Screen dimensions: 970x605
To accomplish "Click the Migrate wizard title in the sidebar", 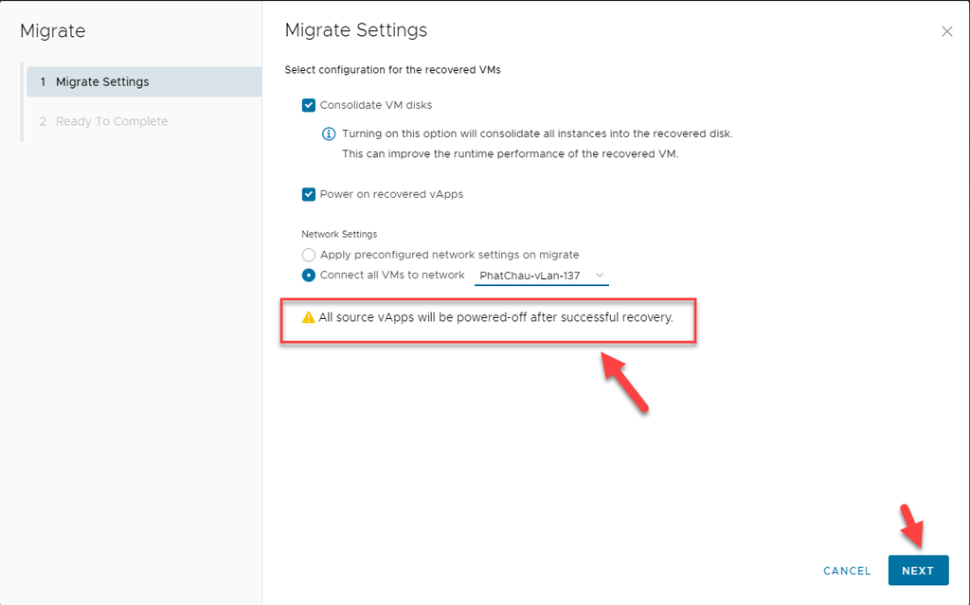I will pyautogui.click(x=53, y=31).
